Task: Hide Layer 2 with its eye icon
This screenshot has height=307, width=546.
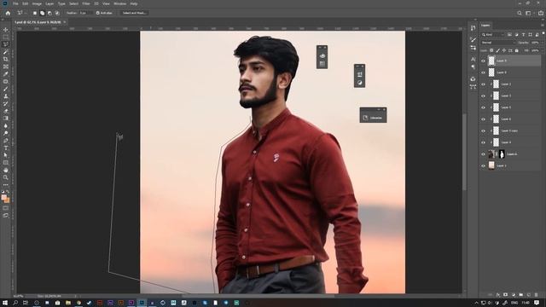Action: [x=483, y=84]
